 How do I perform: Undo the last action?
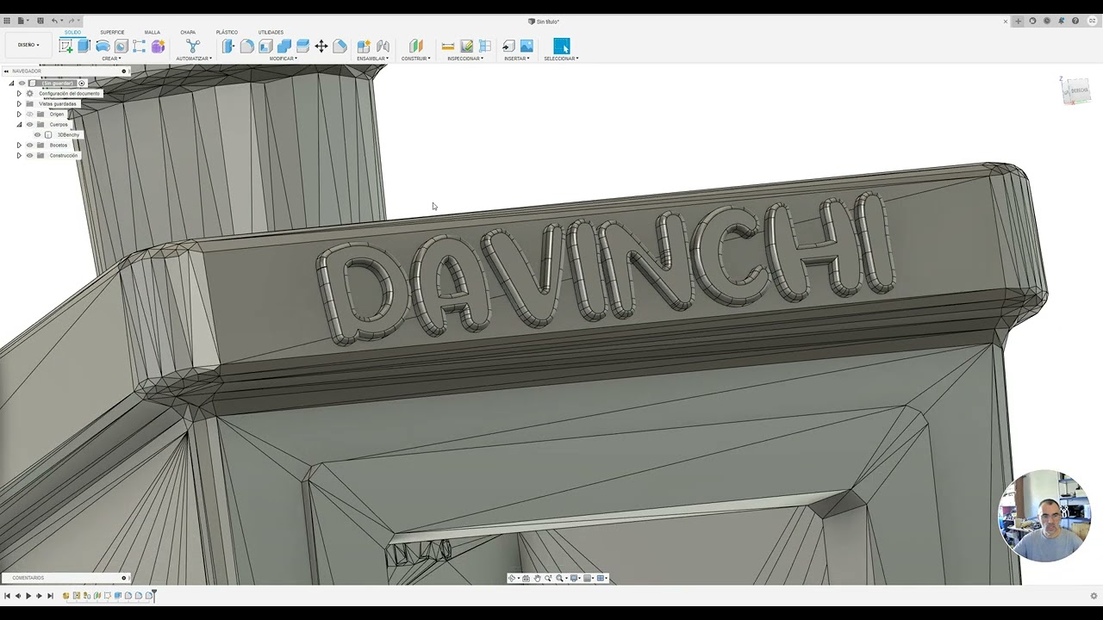point(55,21)
